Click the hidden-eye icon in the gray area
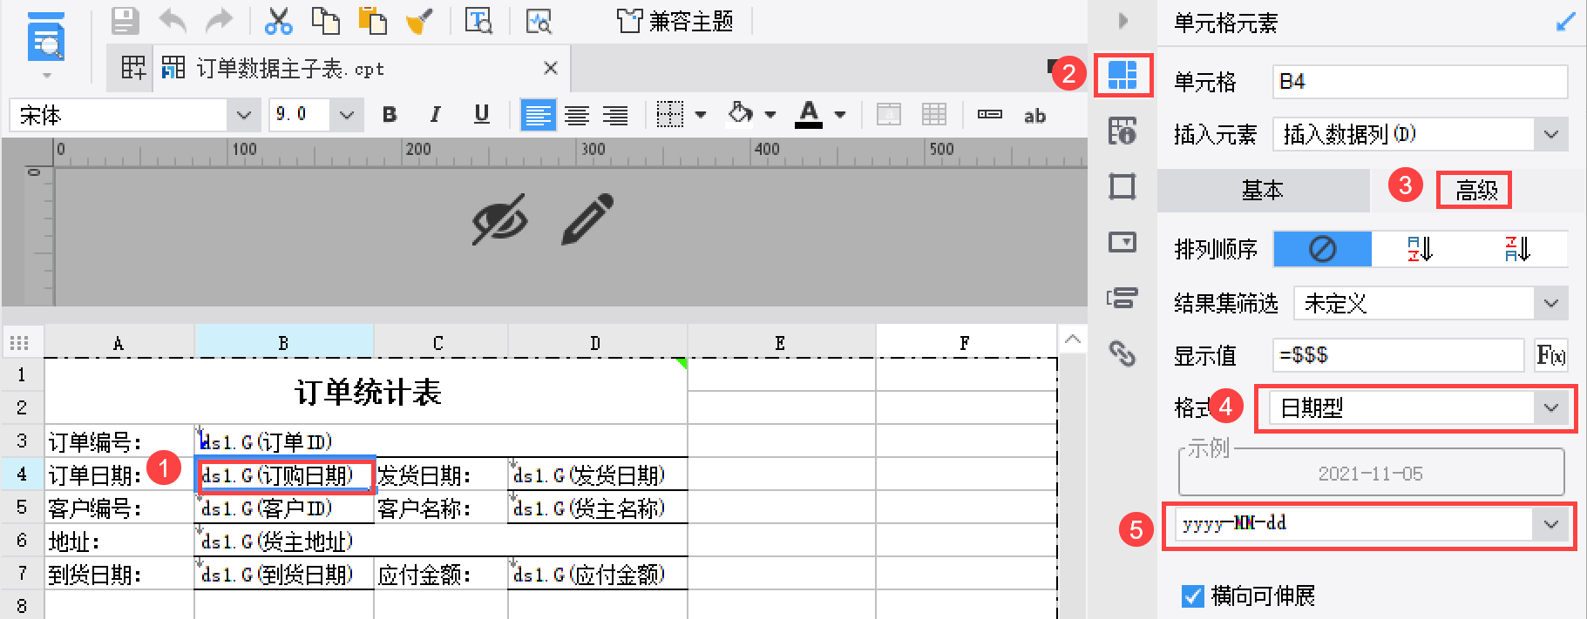Image resolution: width=1587 pixels, height=619 pixels. coord(500,219)
